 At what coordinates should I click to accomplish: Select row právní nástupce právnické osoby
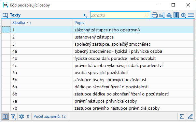coord(97,101)
